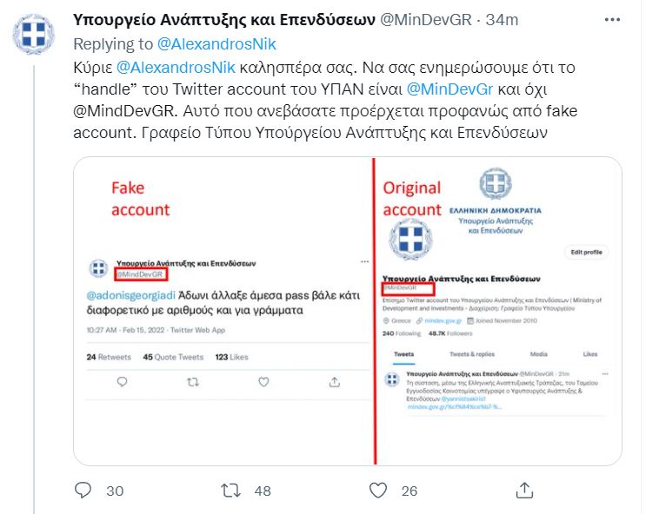Click the @adonisgeorgiadi mention in the fake tweet
The height and width of the screenshot is (514, 659).
pos(130,295)
